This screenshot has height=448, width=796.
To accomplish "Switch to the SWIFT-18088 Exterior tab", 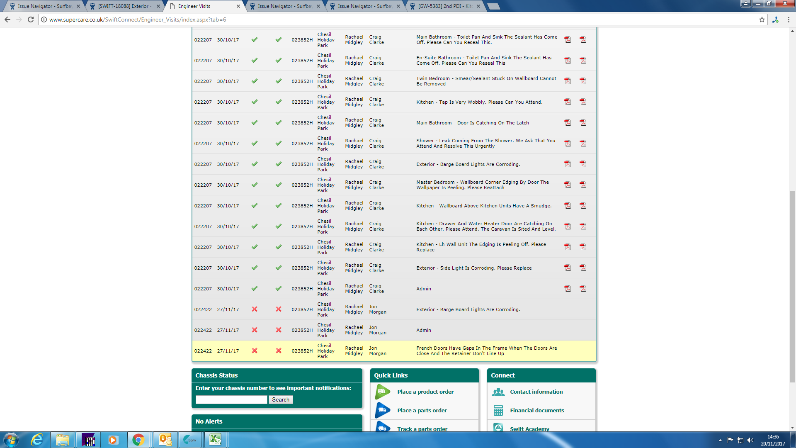I will pyautogui.click(x=124, y=6).
